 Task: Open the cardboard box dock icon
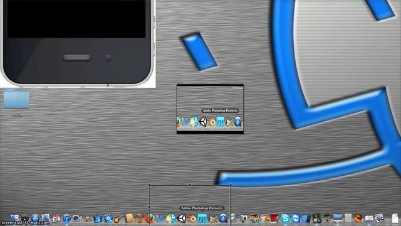(x=129, y=218)
